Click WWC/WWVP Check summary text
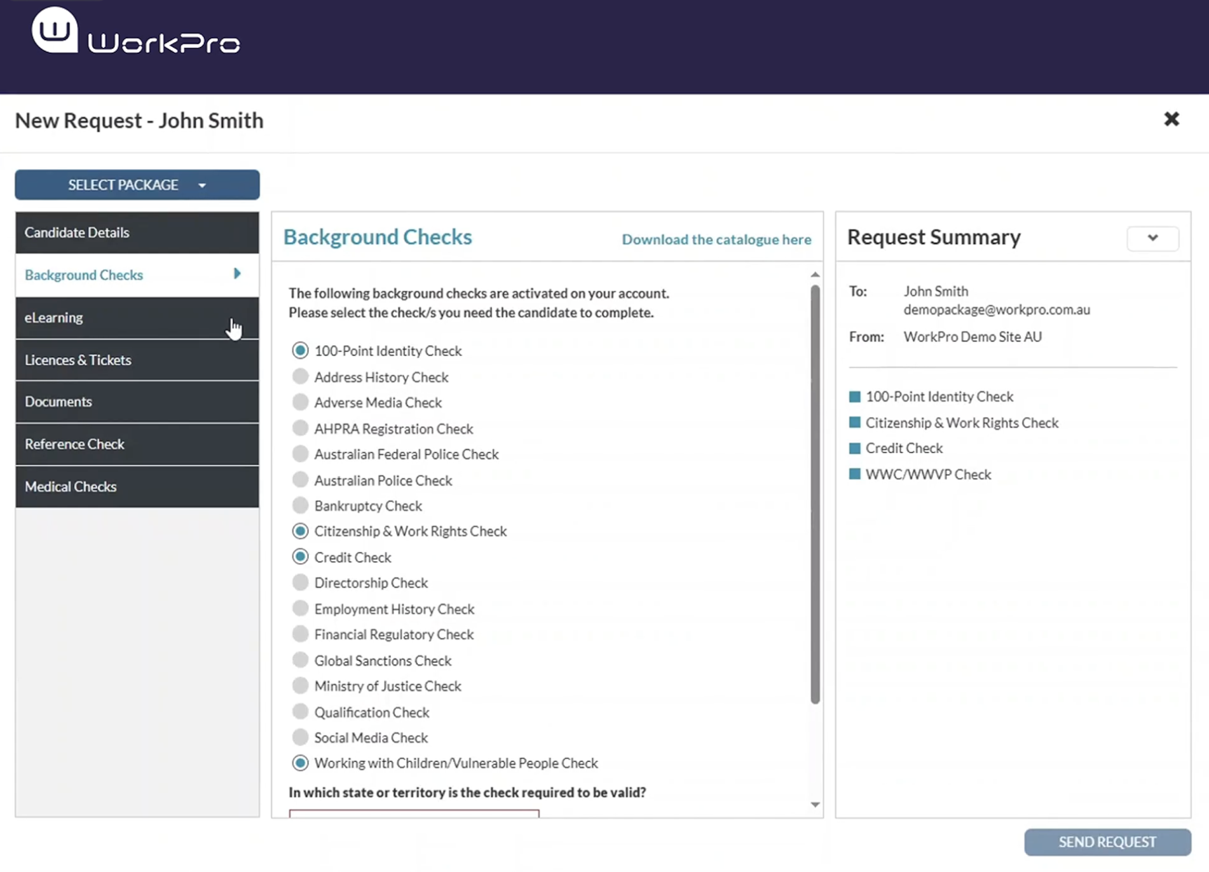 click(928, 475)
